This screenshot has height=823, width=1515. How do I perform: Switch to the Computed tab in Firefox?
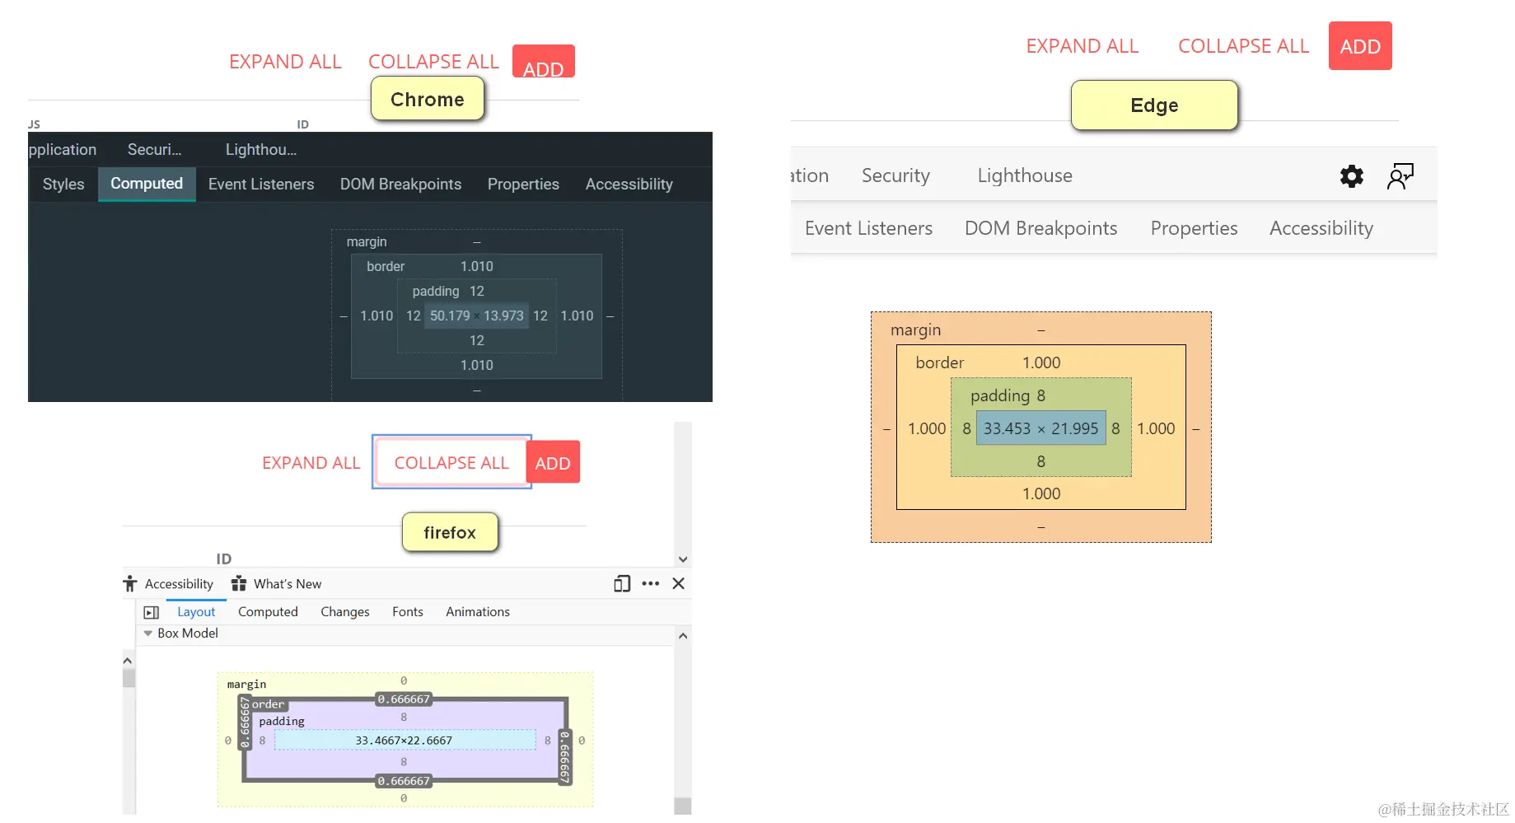point(268,611)
